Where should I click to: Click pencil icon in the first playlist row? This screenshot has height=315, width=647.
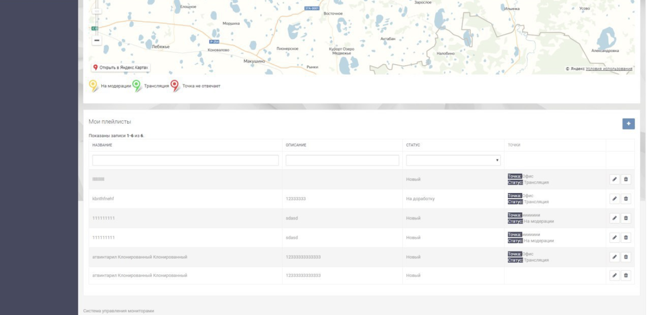614,179
